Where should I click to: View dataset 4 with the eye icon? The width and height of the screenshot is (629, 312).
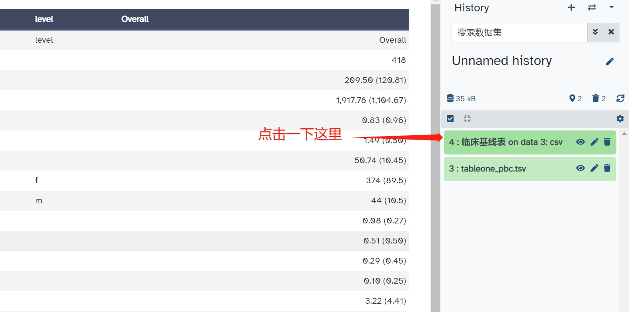[580, 142]
